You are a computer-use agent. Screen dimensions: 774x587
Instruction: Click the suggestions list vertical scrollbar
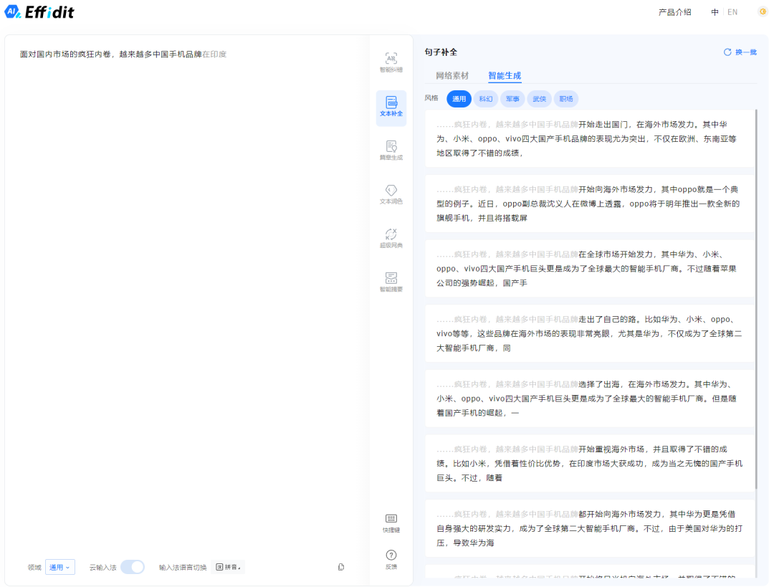coord(756,287)
